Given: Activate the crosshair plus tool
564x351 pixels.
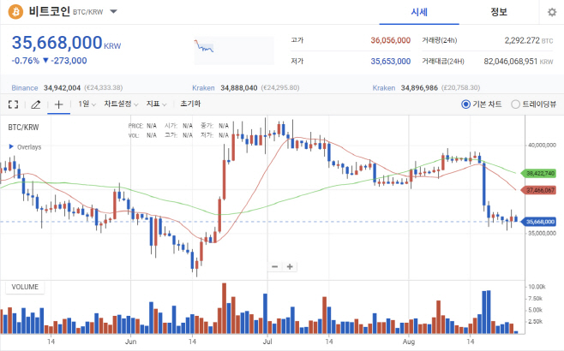Looking at the screenshot, I should click(x=58, y=104).
